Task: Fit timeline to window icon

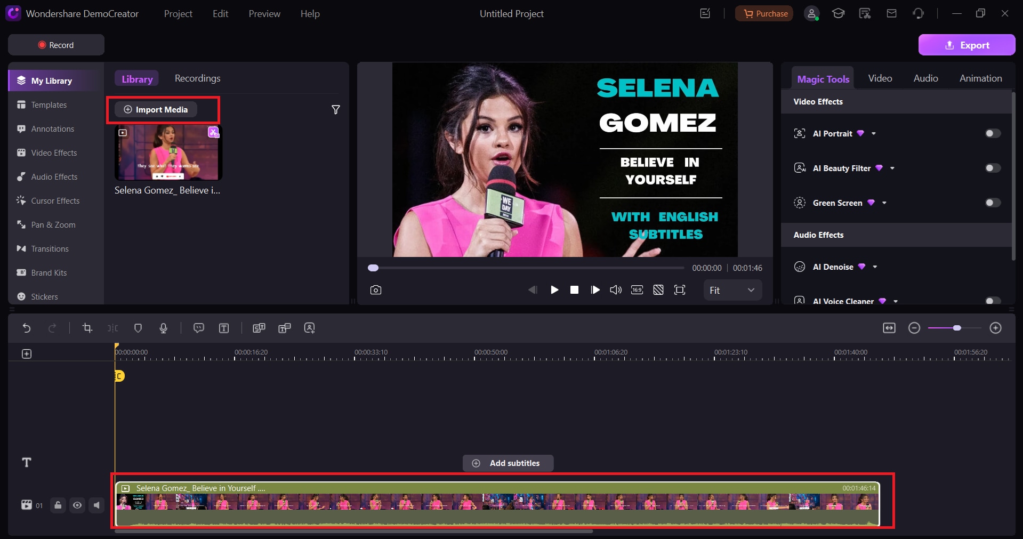Action: pos(889,328)
